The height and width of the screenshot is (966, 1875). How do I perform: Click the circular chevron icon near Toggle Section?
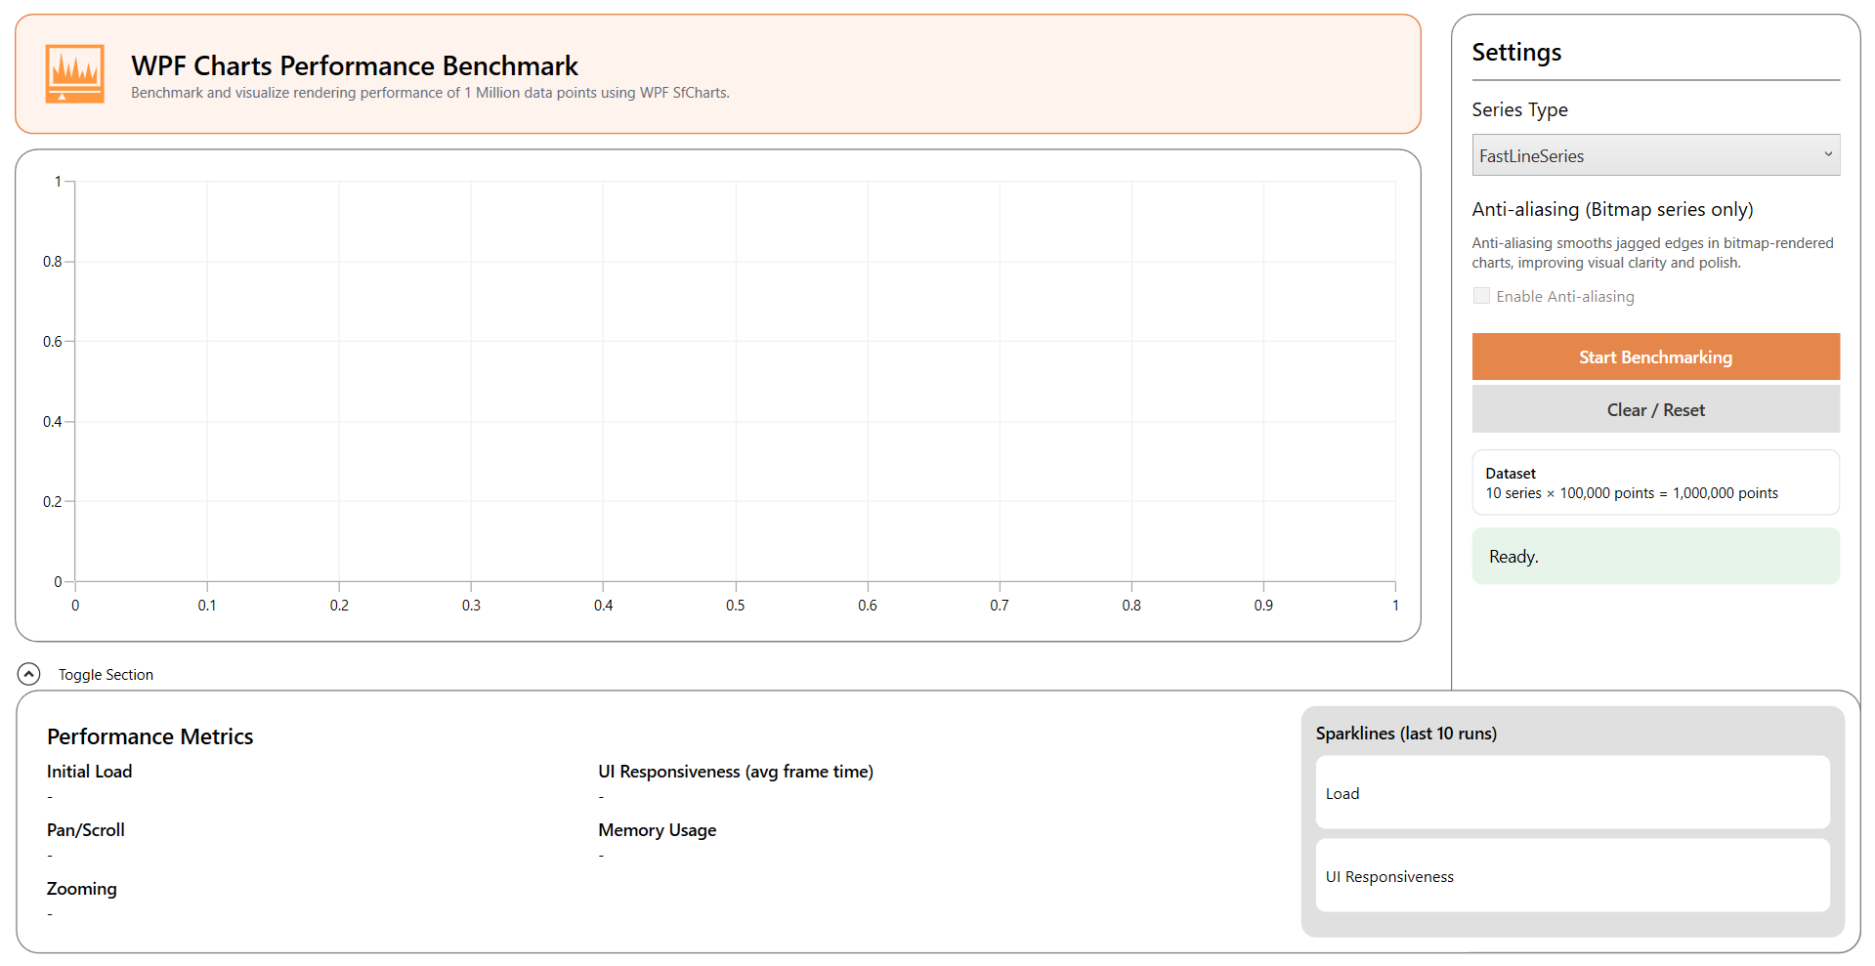[28, 674]
